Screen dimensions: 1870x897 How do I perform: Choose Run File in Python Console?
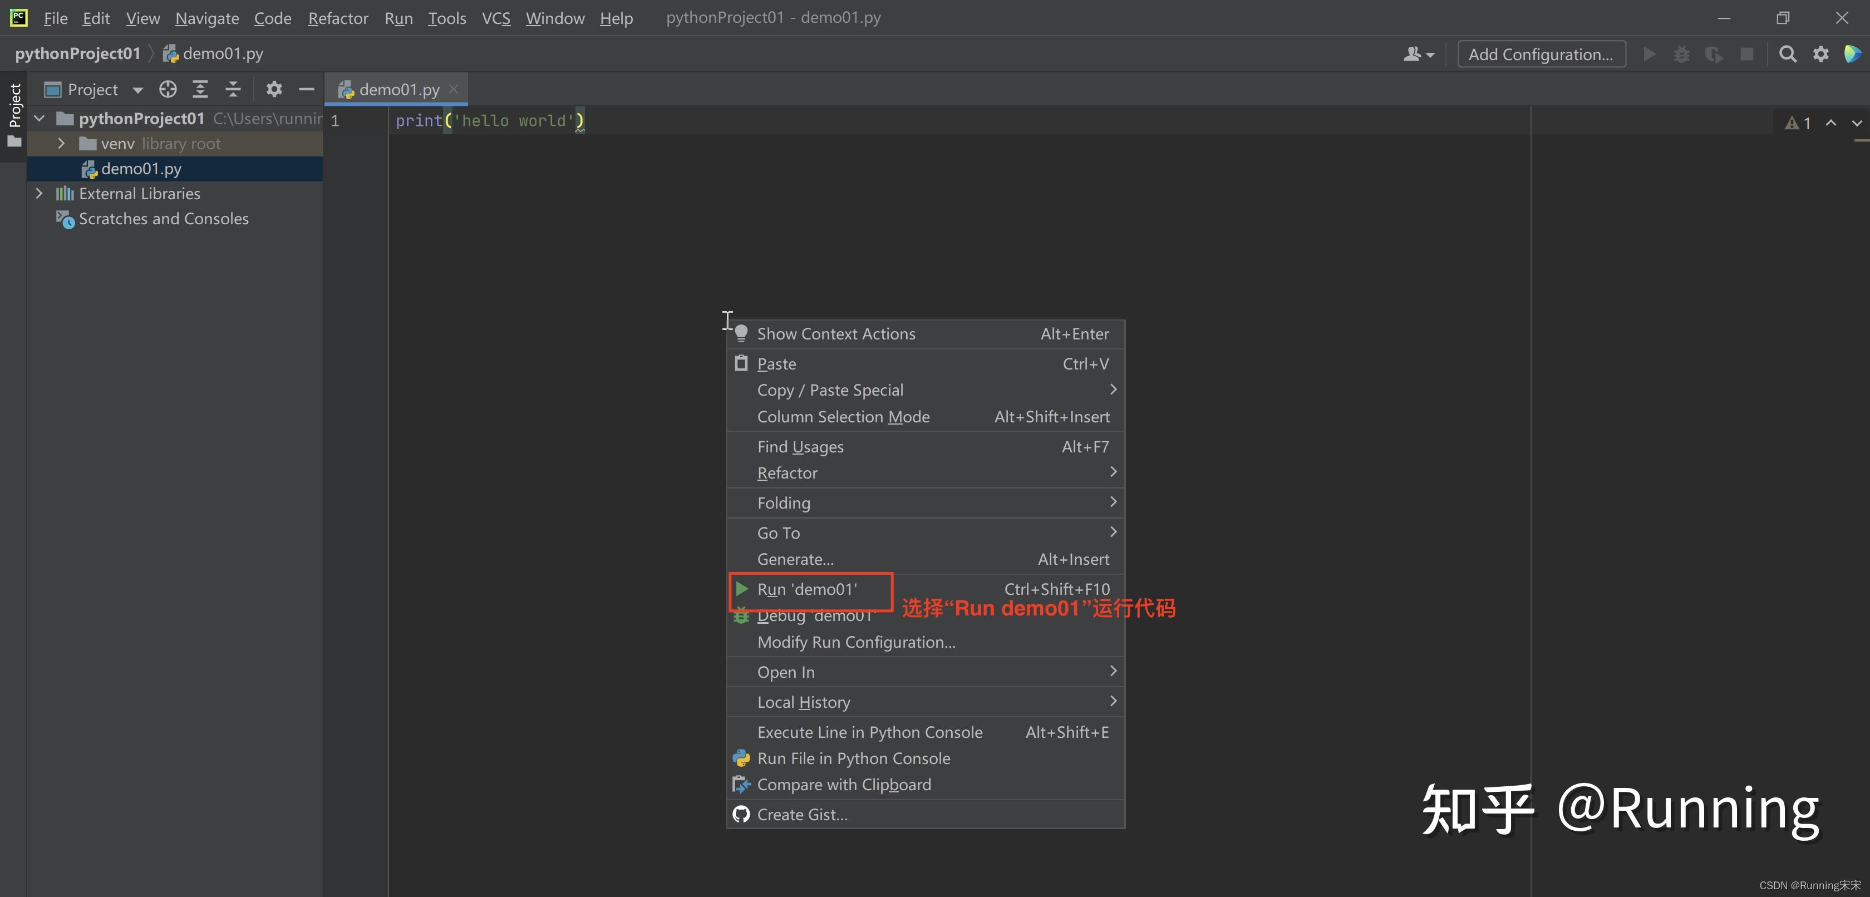click(853, 758)
